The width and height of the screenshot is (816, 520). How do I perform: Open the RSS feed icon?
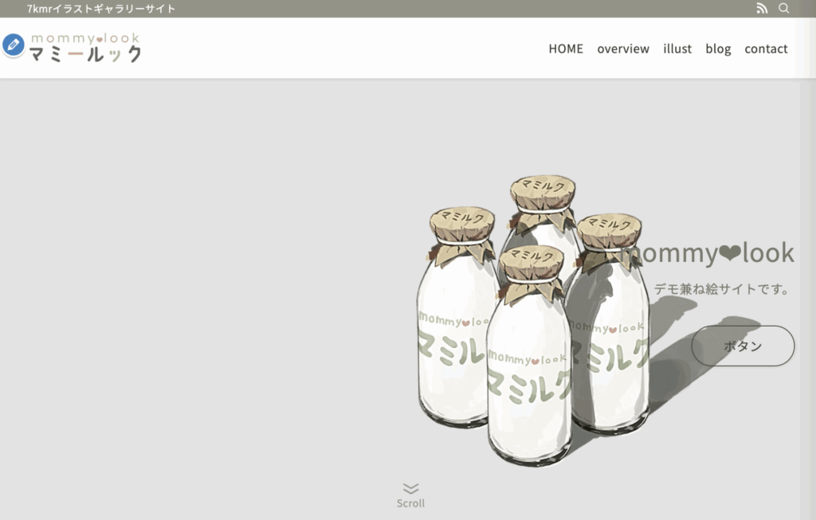pos(762,8)
